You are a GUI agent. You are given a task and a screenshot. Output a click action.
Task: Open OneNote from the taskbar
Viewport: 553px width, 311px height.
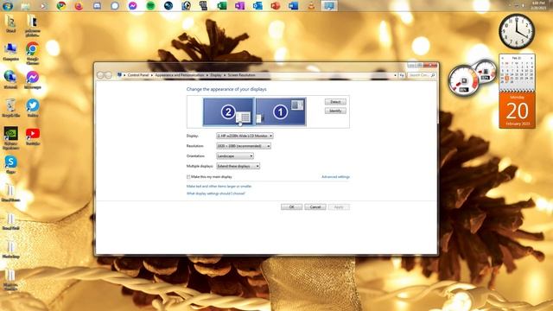click(x=240, y=6)
